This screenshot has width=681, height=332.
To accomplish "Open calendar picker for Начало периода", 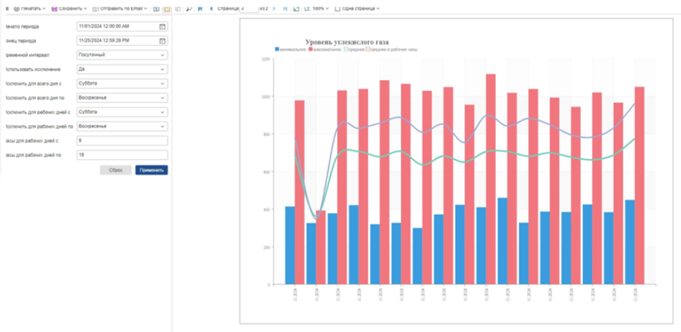I will point(163,27).
